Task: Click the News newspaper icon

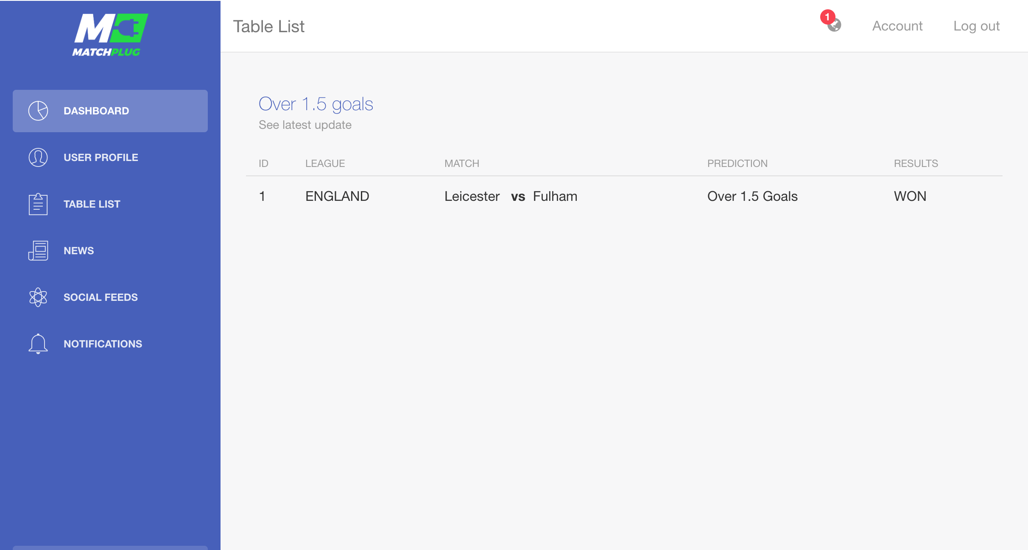Action: (38, 250)
